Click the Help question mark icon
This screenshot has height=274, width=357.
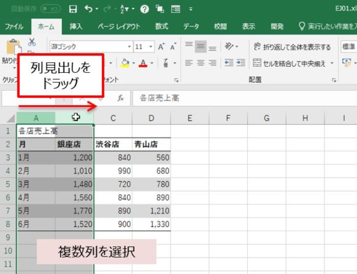point(144,9)
